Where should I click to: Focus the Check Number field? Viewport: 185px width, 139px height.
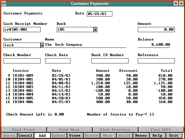point(22,61)
